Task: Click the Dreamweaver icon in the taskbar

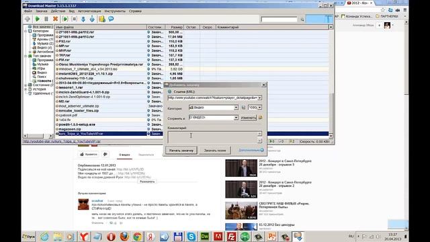Action: [x=205, y=237]
